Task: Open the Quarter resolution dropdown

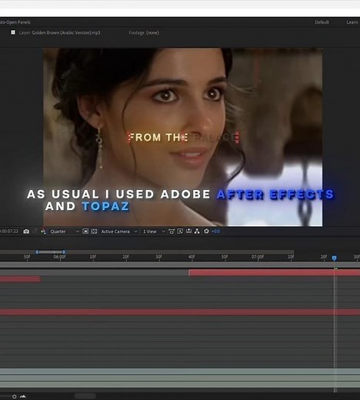Action: (x=65, y=232)
